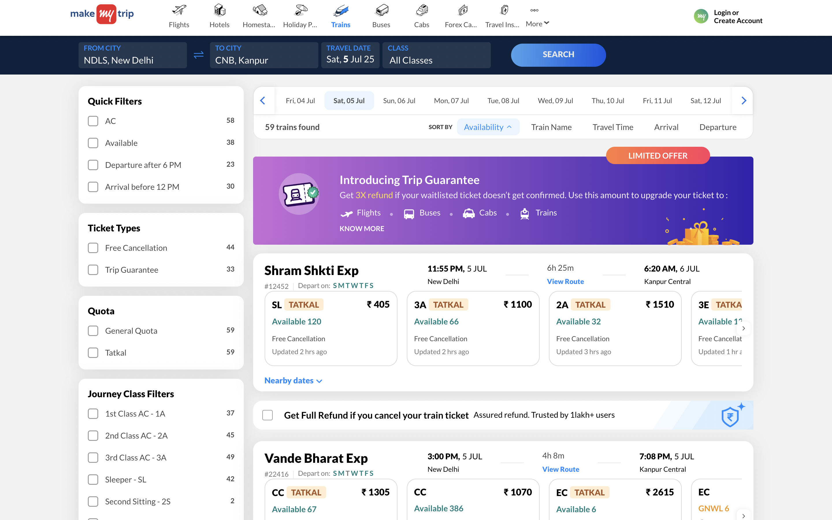Check 2nd Class AC - 2A filter
This screenshot has width=832, height=520.
pos(93,436)
